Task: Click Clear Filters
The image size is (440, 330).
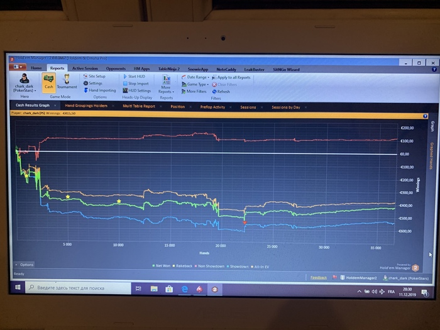Action: click(x=224, y=84)
